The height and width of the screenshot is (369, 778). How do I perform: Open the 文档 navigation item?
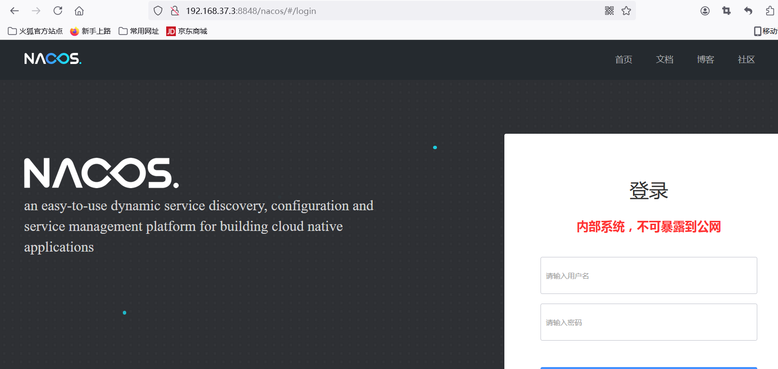pyautogui.click(x=664, y=60)
